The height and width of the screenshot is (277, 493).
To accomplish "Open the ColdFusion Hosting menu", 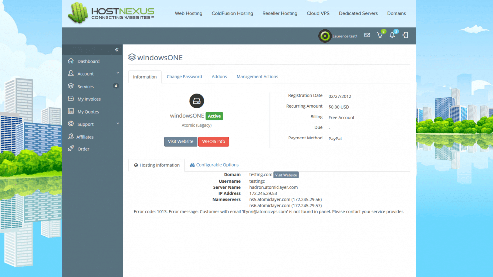I will (x=233, y=13).
